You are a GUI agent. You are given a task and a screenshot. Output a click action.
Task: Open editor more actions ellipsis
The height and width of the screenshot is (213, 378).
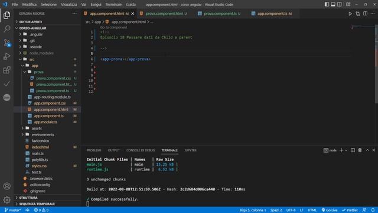click(373, 14)
